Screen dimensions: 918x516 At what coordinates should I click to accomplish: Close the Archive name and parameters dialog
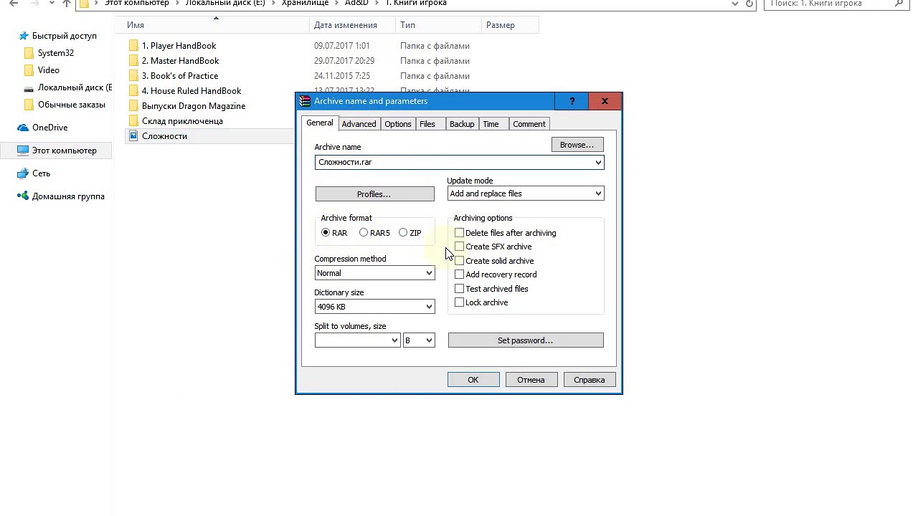(605, 101)
